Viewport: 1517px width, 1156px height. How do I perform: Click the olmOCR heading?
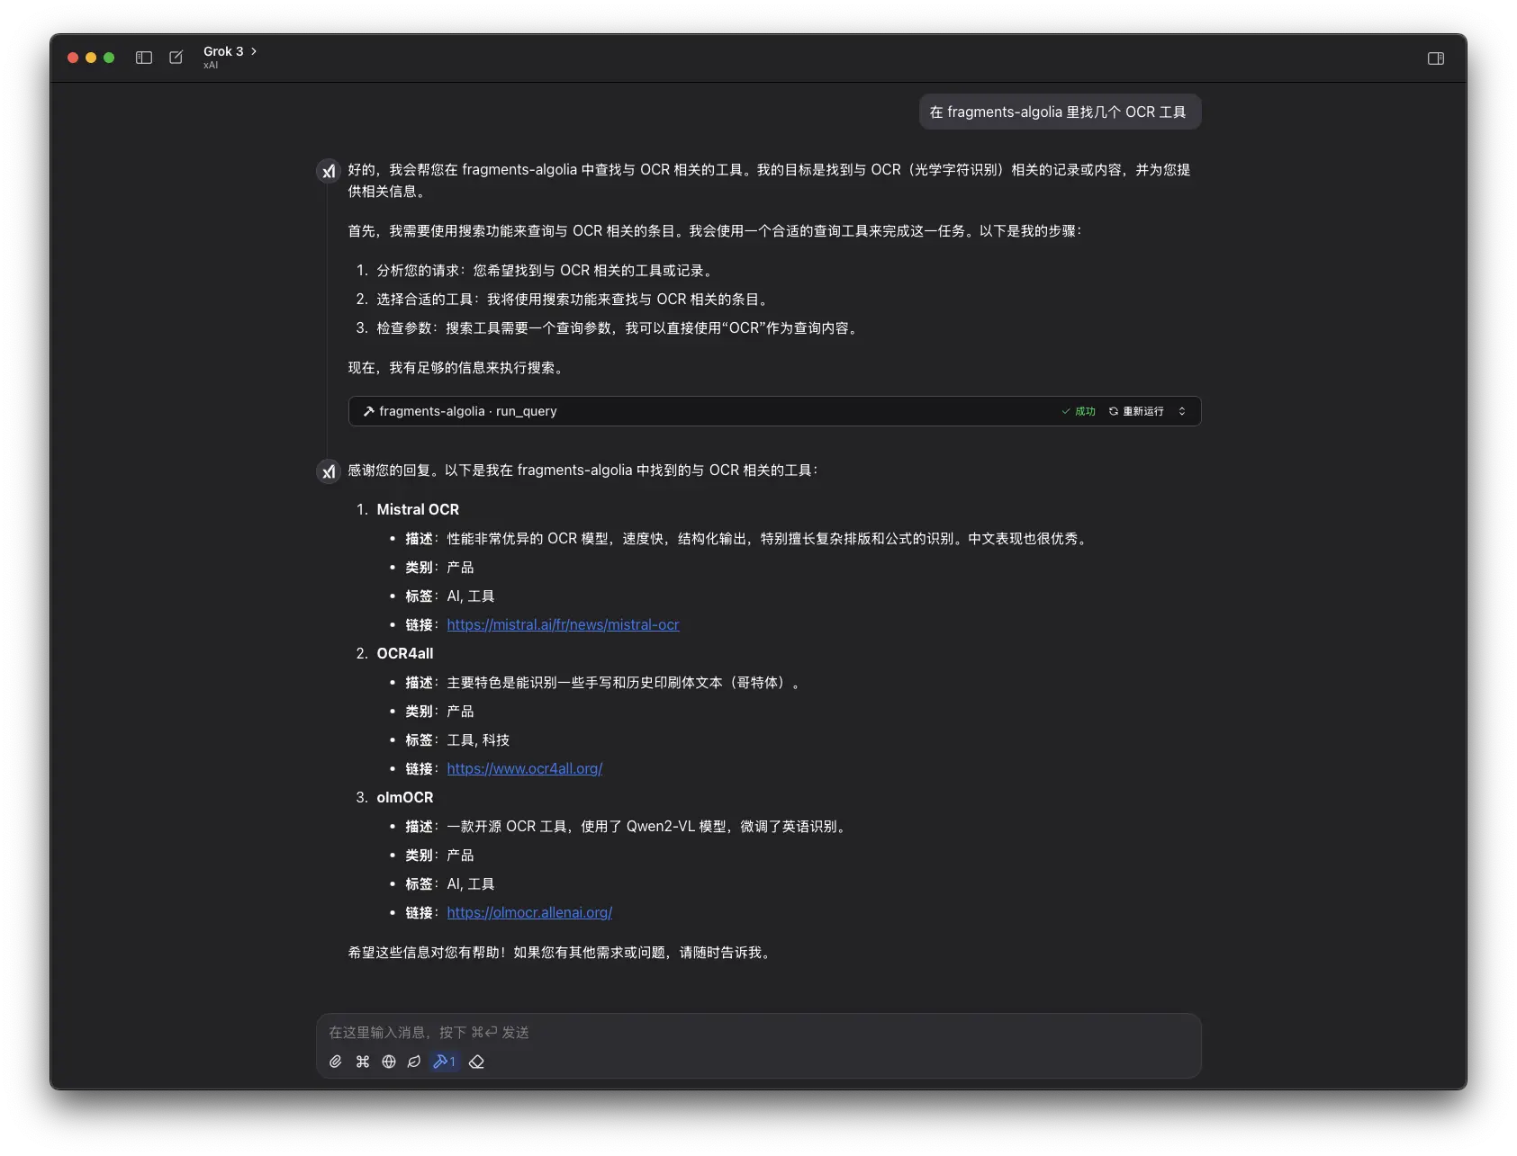coord(405,797)
